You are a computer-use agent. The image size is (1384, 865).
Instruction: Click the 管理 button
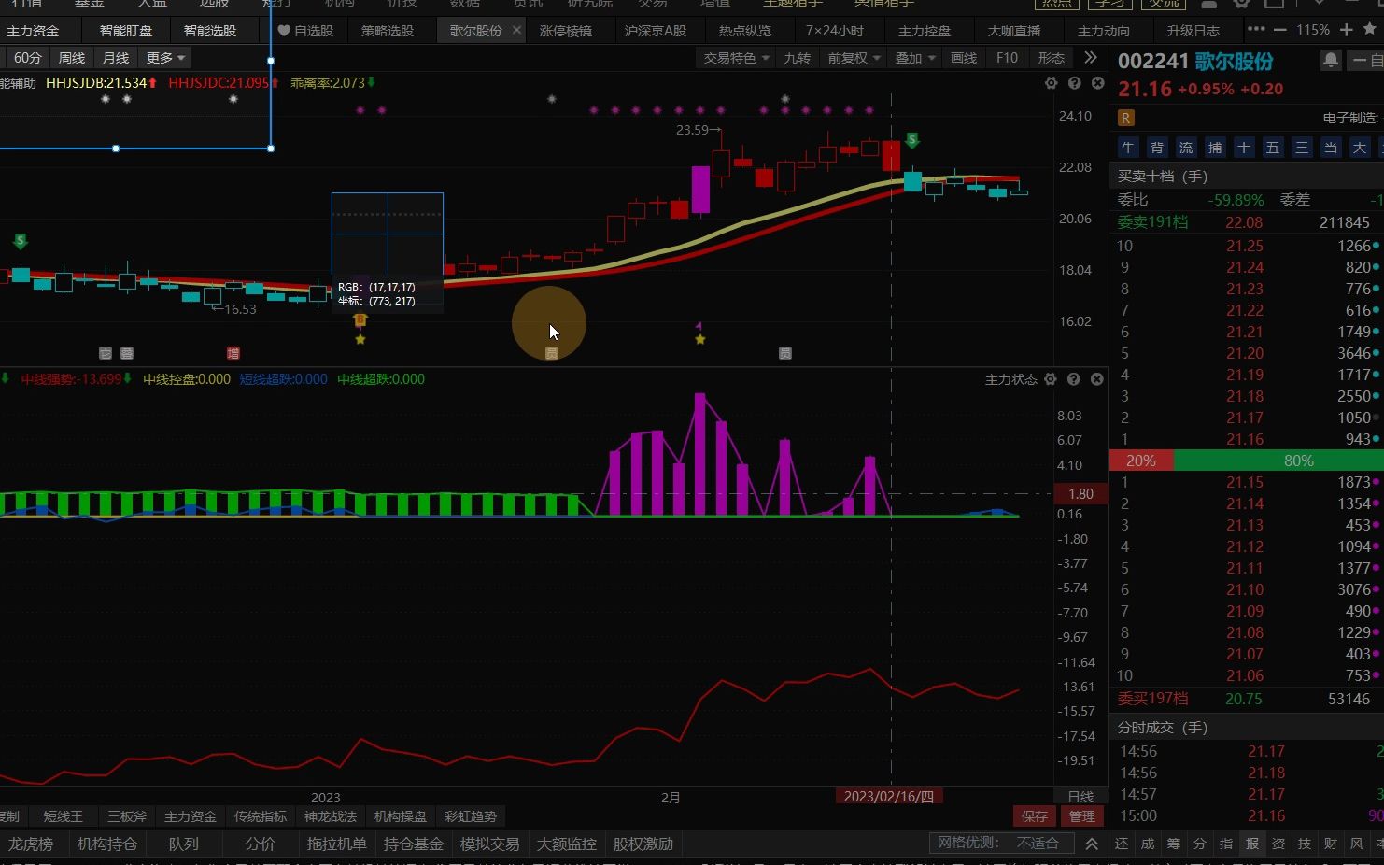[x=1082, y=816]
